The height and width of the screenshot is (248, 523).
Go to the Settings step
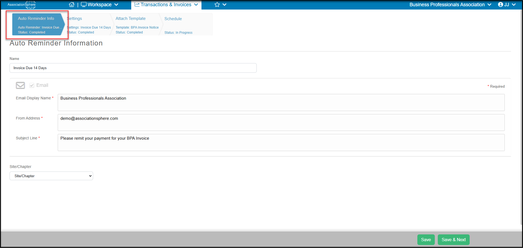click(x=88, y=25)
